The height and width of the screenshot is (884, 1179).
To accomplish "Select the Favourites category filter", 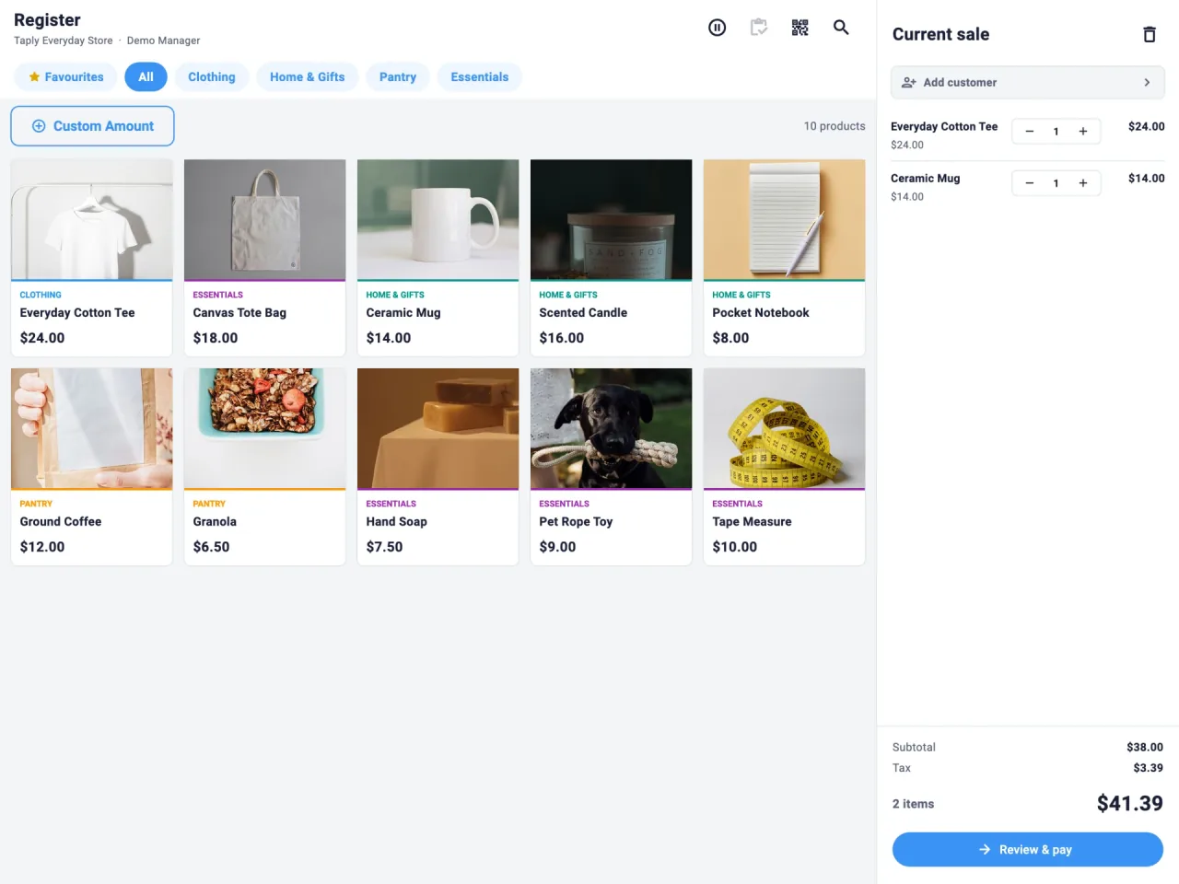I will click(x=65, y=77).
